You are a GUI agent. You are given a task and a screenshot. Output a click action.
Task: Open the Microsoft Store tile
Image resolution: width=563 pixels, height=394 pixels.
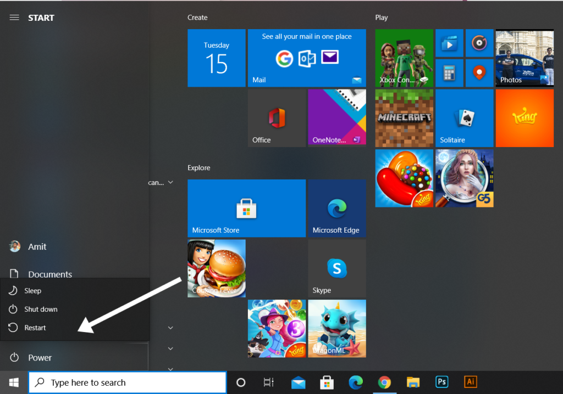click(246, 209)
